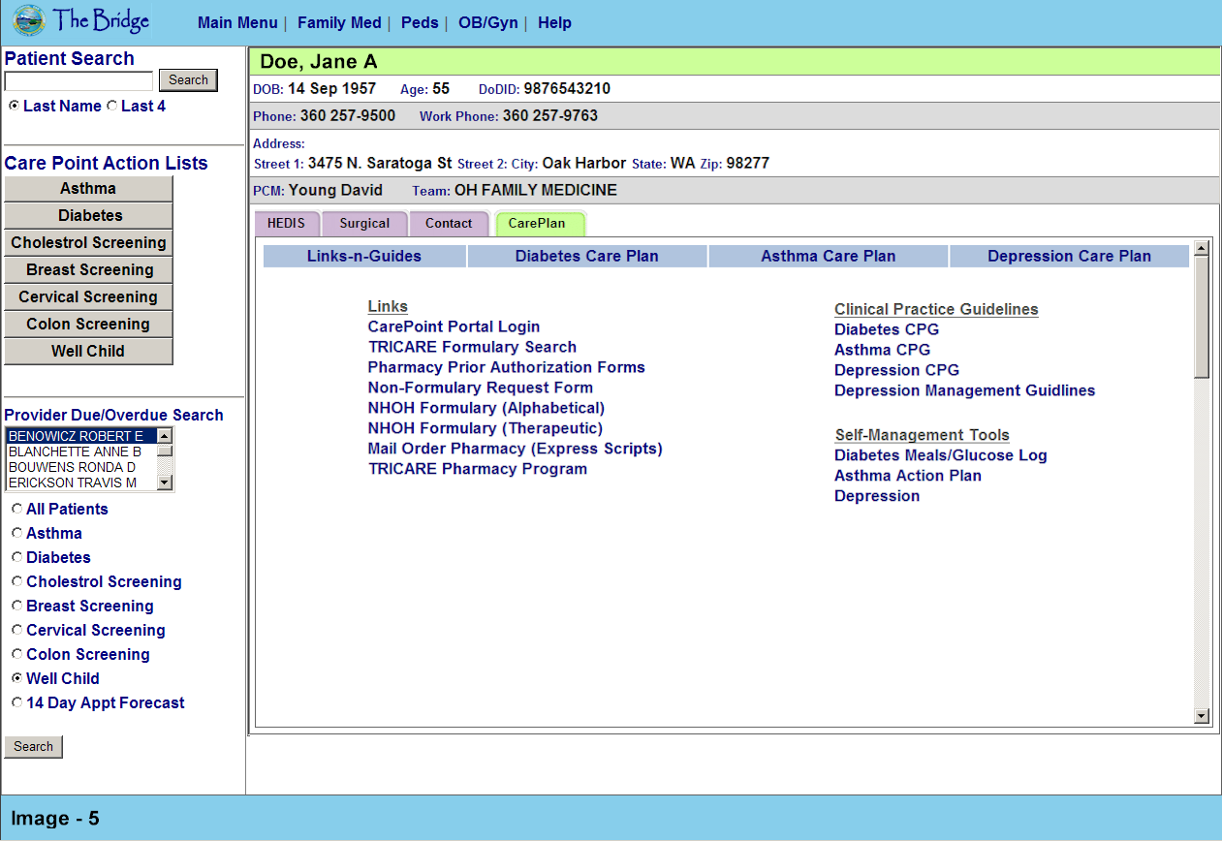Open Cervical Screening action list button
1222x841 pixels.
point(88,297)
